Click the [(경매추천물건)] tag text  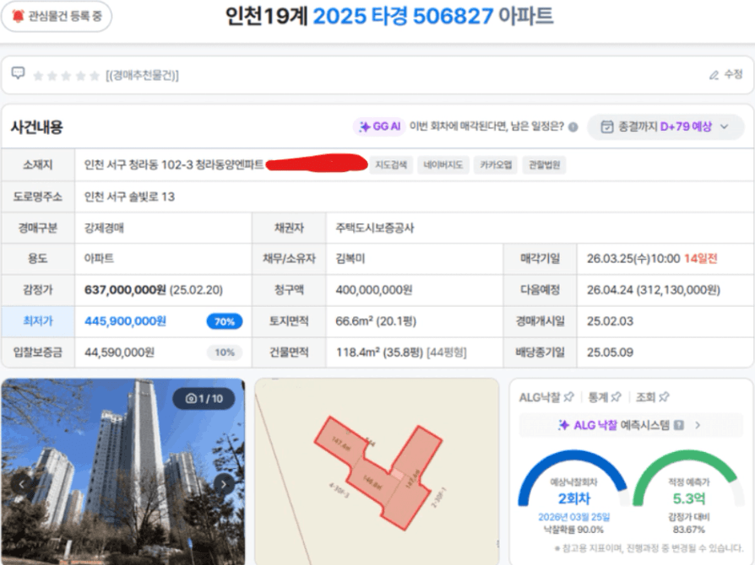pyautogui.click(x=142, y=76)
